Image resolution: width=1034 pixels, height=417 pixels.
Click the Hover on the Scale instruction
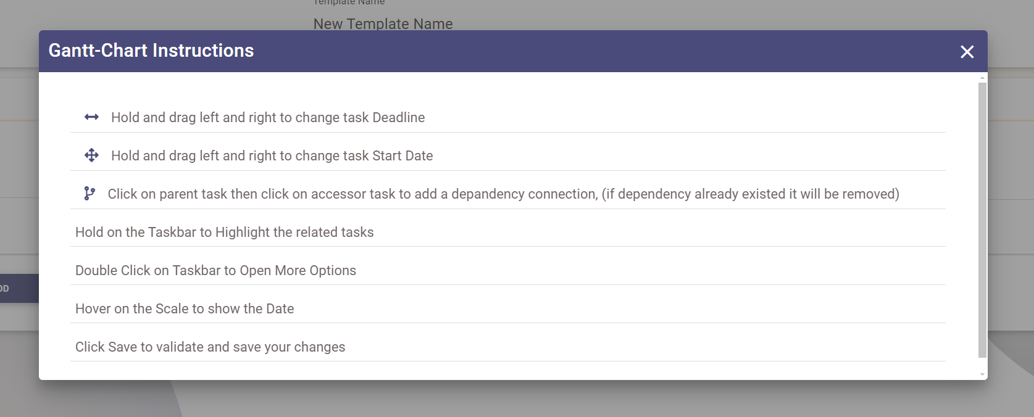[x=185, y=309]
